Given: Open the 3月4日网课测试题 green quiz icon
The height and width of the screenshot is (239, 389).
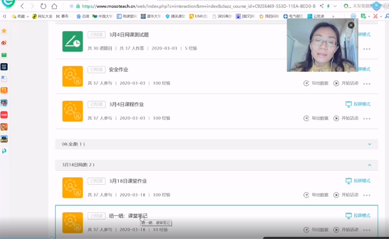Looking at the screenshot, I should coord(72,41).
